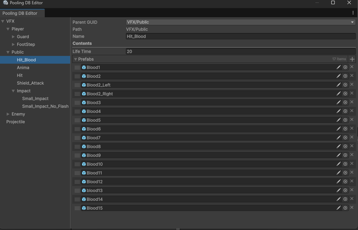Click the drag handle of Blood2_Left row
This screenshot has width=358, height=230.
(x=77, y=85)
